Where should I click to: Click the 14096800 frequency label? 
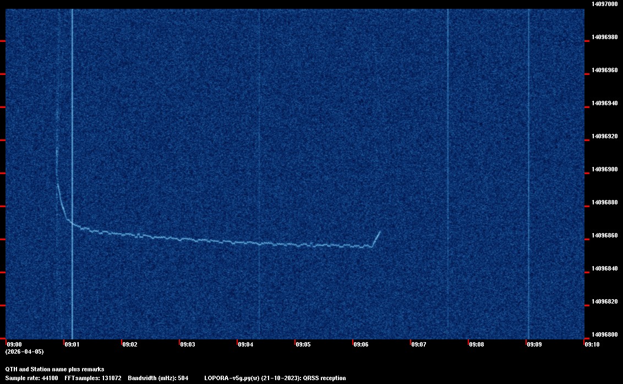pos(604,334)
